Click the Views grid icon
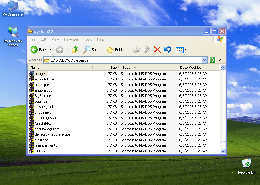The image size is (260, 185). (x=180, y=50)
